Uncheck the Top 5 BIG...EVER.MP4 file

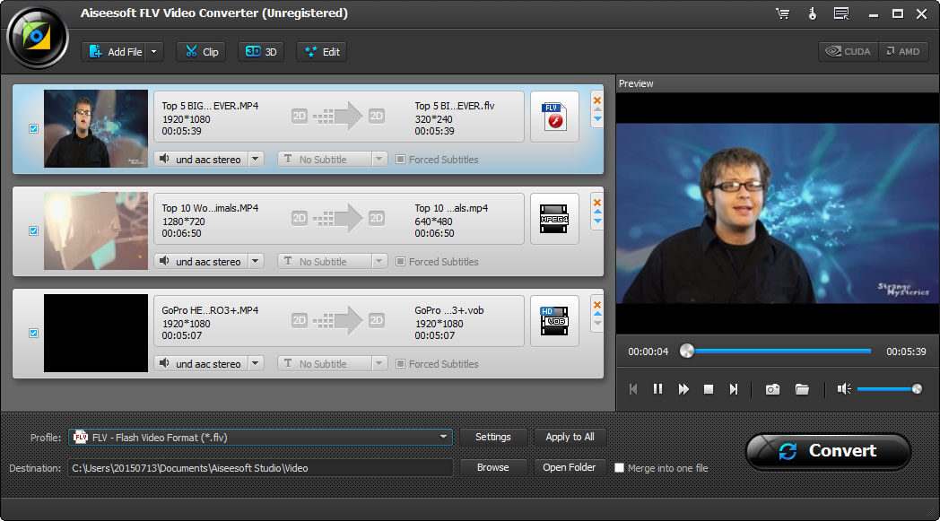click(33, 128)
